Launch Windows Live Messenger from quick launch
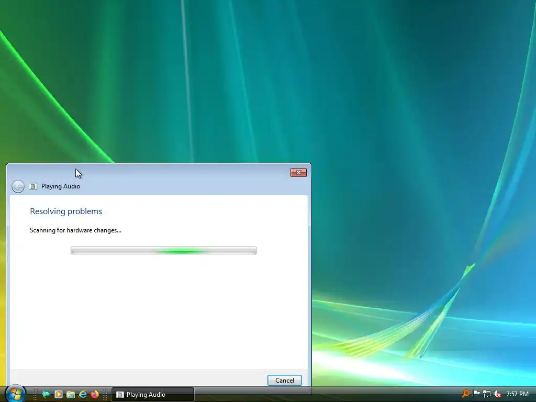The height and width of the screenshot is (402, 536). pos(46,394)
